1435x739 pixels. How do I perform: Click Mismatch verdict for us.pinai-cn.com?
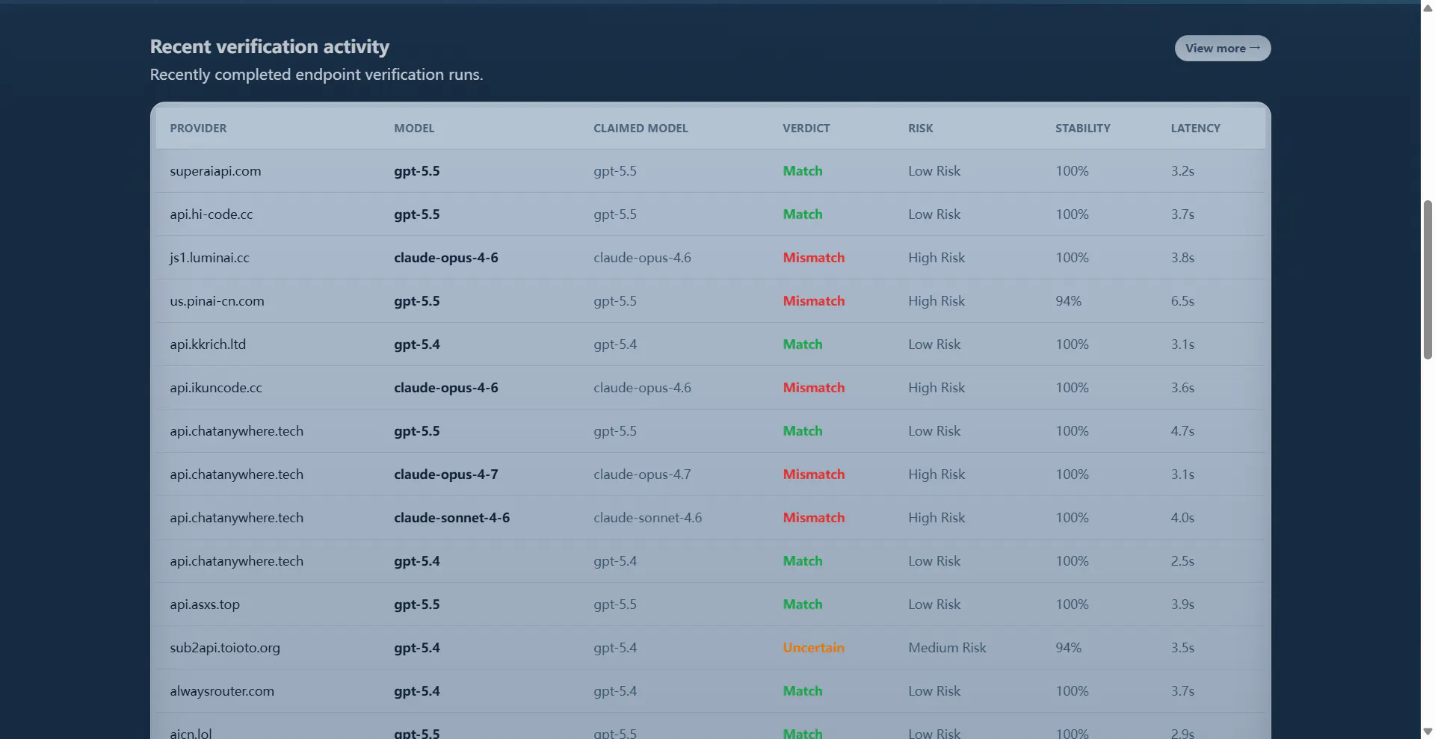(814, 301)
